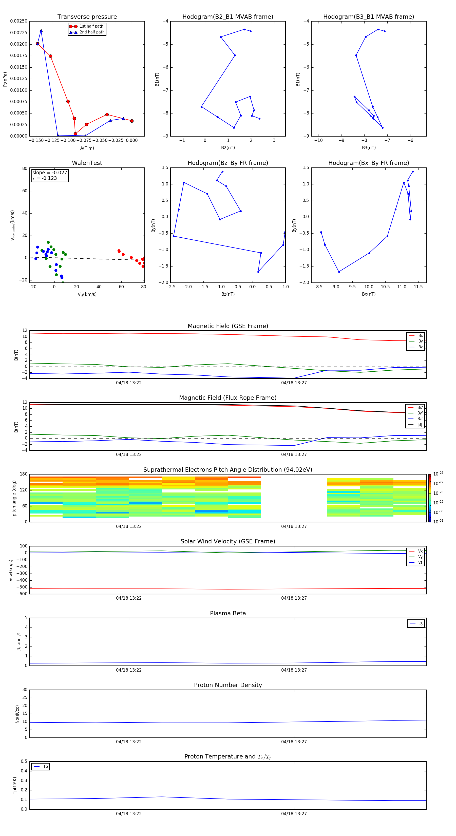This screenshot has width=456, height=836.
Task: Click the Suprathermal Electrons Pitch Angle Distribution title
Action: point(227,470)
